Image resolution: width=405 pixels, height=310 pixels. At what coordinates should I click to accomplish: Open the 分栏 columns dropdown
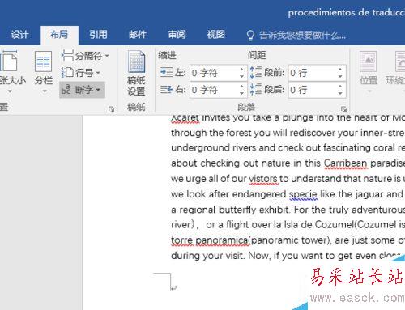click(44, 72)
